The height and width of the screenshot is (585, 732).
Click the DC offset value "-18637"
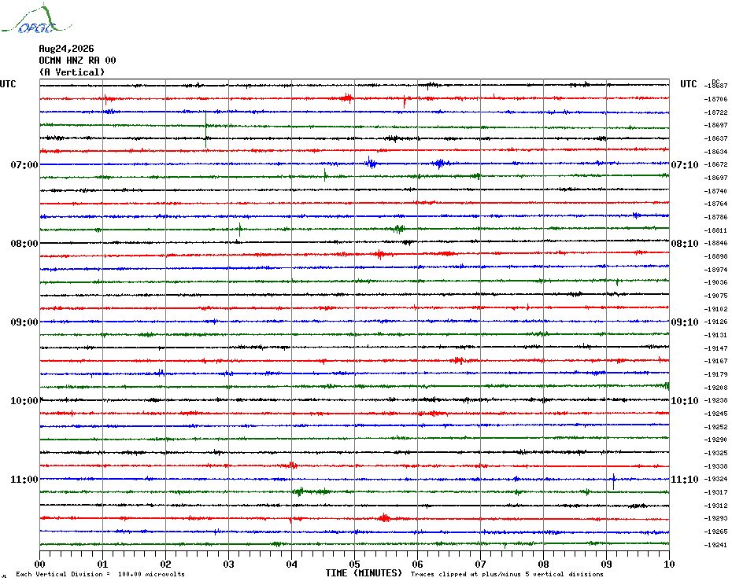pyautogui.click(x=715, y=138)
